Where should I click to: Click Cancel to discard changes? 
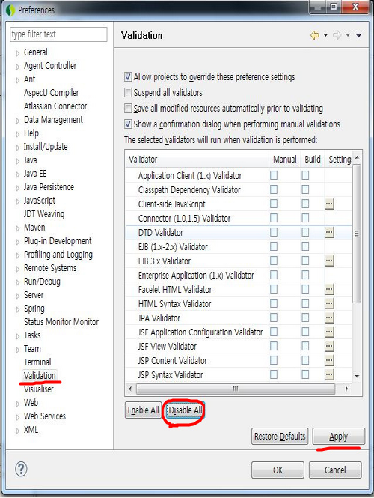pos(335,470)
